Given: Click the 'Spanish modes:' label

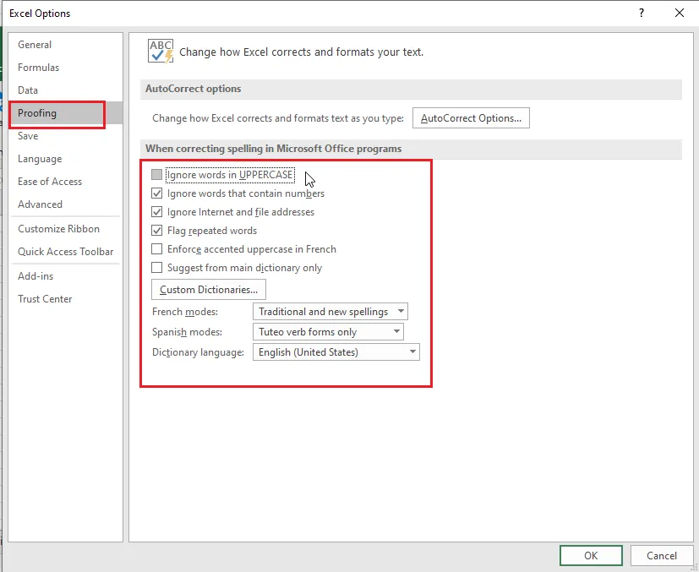Looking at the screenshot, I should coord(187,332).
